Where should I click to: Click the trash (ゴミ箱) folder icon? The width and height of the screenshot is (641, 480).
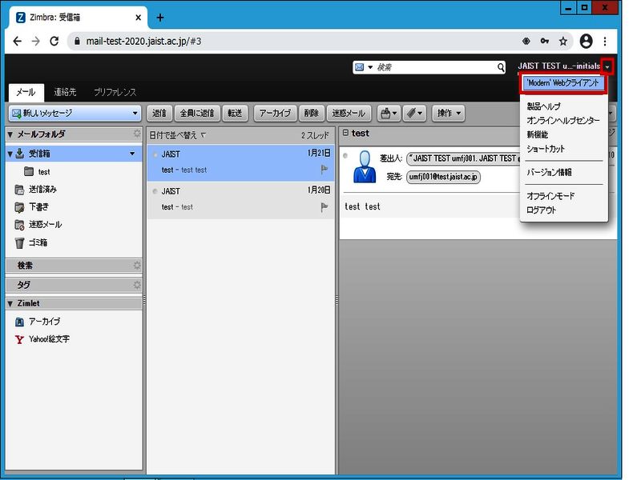click(19, 242)
